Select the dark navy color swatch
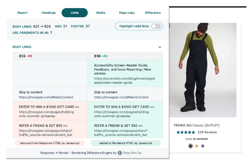Image resolution: width=251 pixels, height=166 pixels. 190,146
